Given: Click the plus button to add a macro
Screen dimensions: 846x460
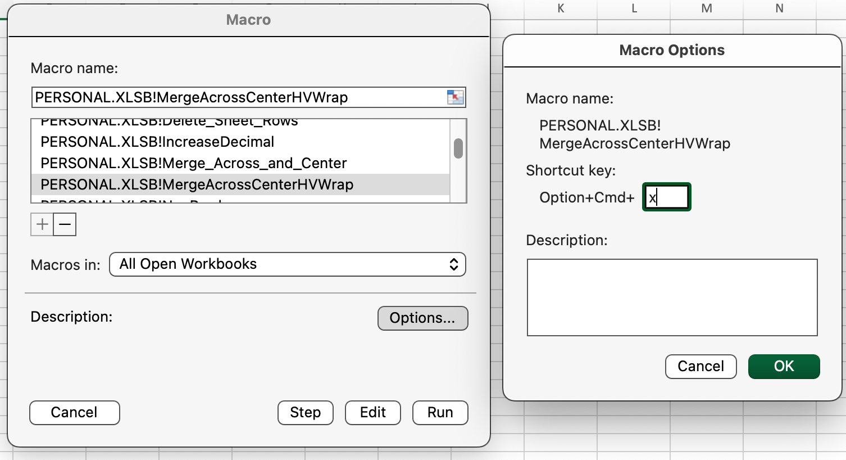Looking at the screenshot, I should (42, 224).
